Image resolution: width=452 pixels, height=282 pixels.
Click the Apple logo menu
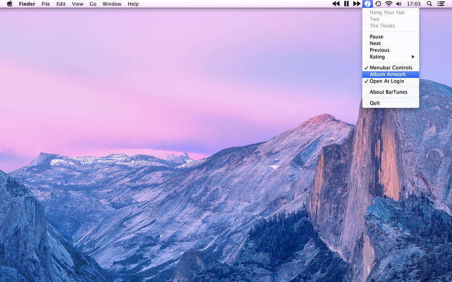pos(10,4)
